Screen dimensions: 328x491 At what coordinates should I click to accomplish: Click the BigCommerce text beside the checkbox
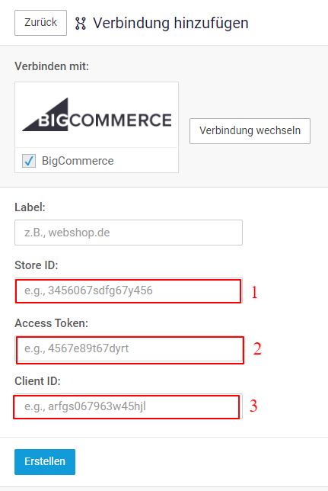coord(78,161)
